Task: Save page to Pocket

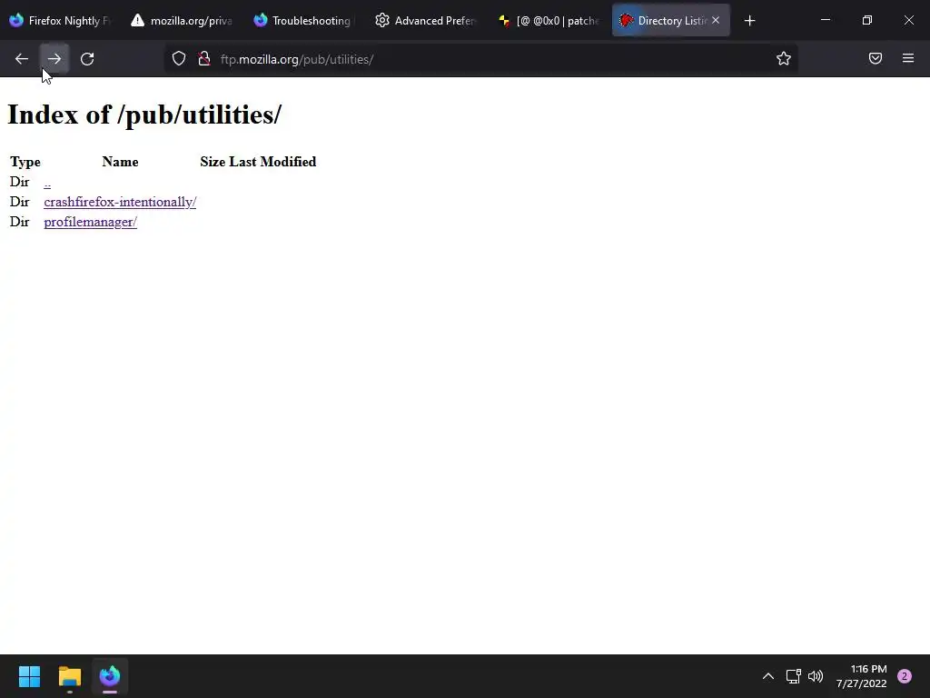Action: [x=876, y=59]
